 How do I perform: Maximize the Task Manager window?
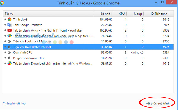pos(163,2)
